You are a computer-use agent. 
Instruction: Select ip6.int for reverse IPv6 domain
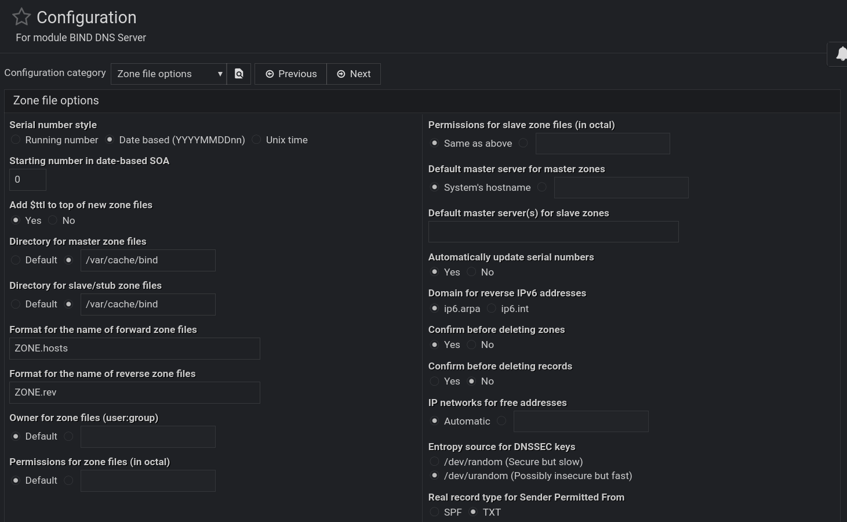tap(492, 309)
